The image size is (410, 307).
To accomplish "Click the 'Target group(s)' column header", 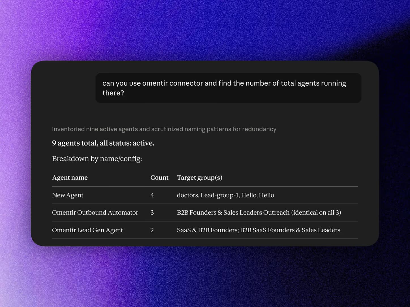I will pos(200,178).
